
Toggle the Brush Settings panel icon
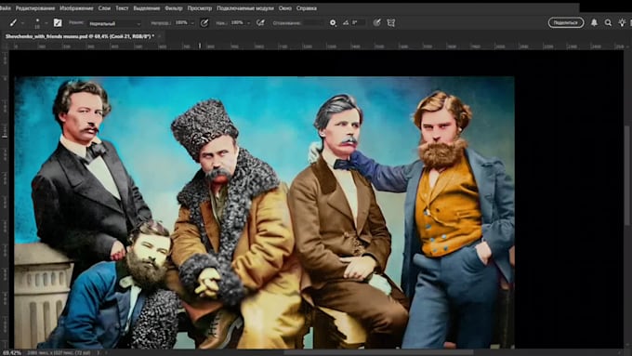58,23
